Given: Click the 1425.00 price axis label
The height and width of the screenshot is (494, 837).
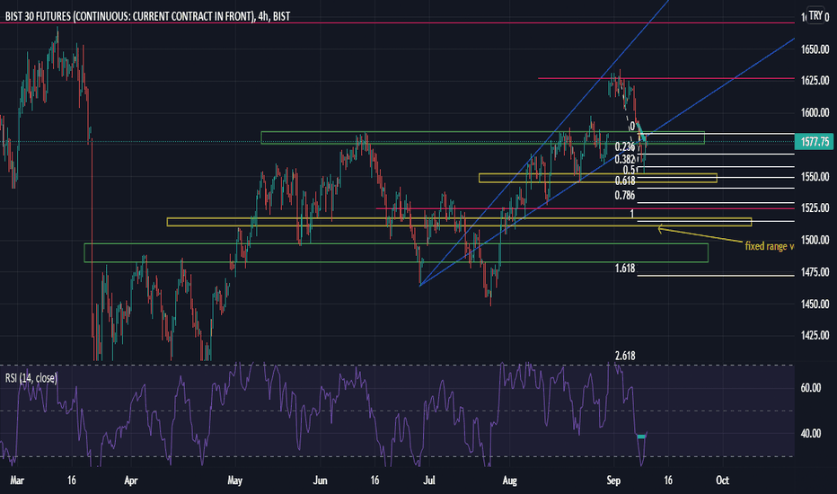Looking at the screenshot, I should pos(815,335).
